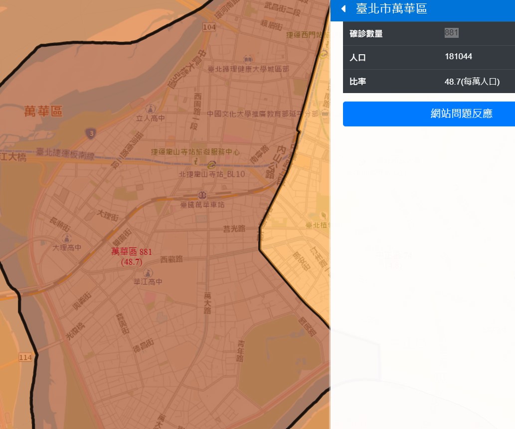Viewport: 515px width, 429px height.
Task: Click the route 114 road marker
Action: (25, 357)
